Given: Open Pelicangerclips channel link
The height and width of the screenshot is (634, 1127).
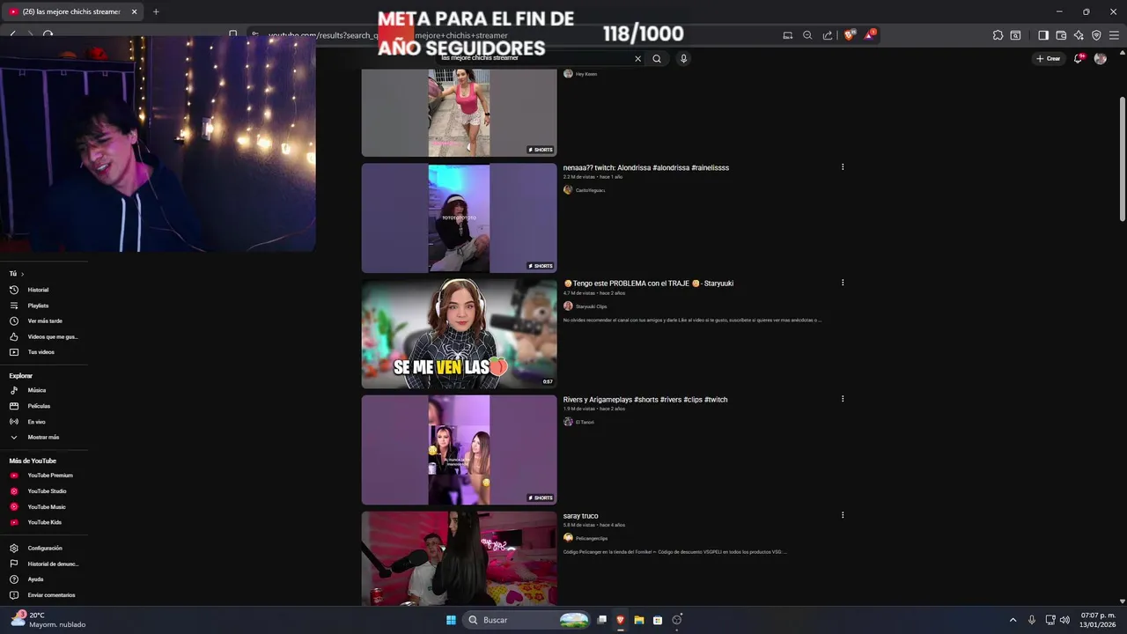Looking at the screenshot, I should [x=592, y=538].
